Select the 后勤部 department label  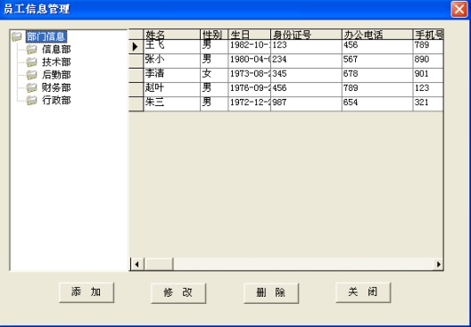pyautogui.click(x=56, y=75)
